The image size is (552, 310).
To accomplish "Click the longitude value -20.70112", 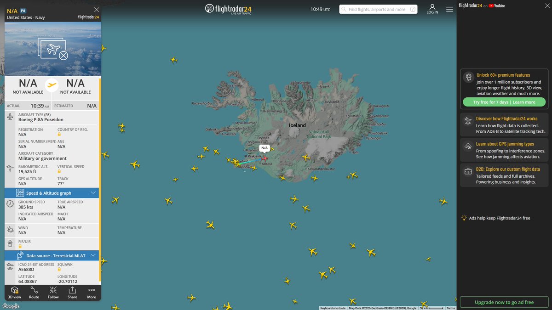I will tap(67, 282).
